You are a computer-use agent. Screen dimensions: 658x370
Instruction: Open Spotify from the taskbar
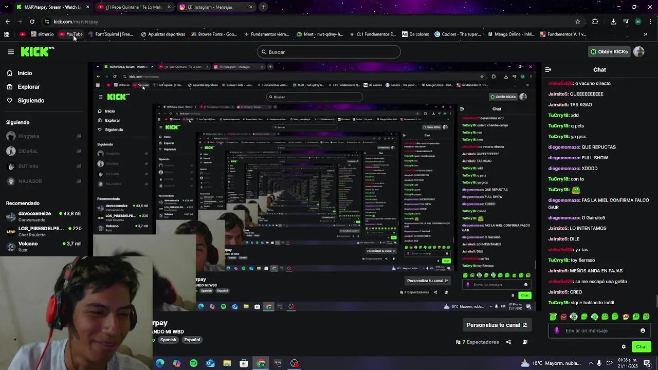pos(193,363)
